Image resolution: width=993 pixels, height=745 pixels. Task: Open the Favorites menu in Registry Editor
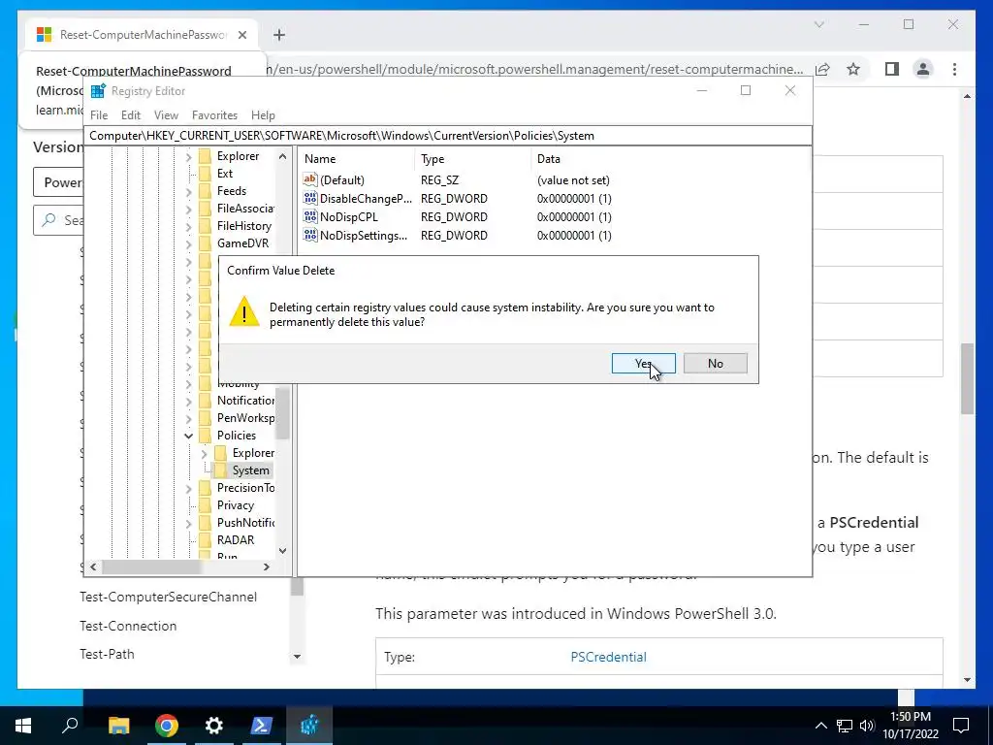(214, 115)
